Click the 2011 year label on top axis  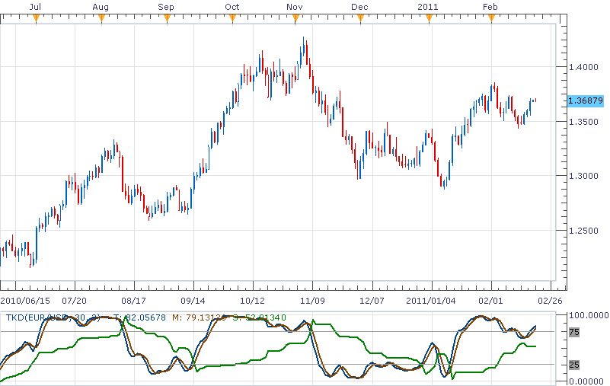427,7
